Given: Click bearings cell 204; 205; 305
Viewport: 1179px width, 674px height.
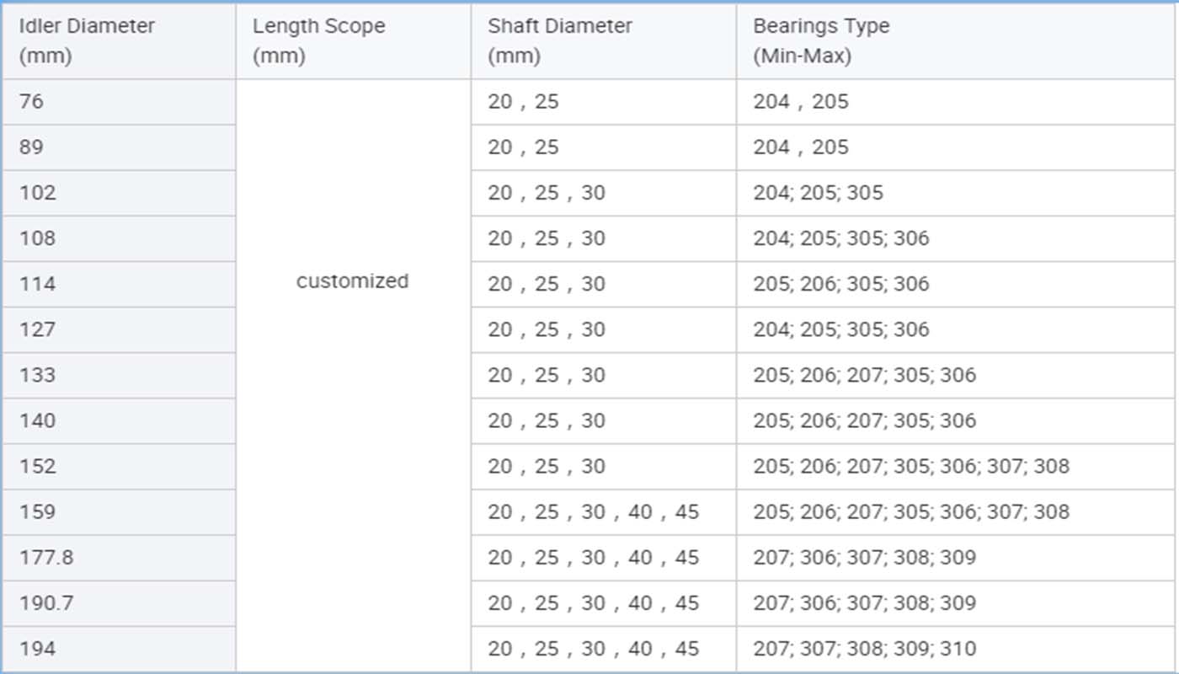Looking at the screenshot, I should tap(956, 193).
